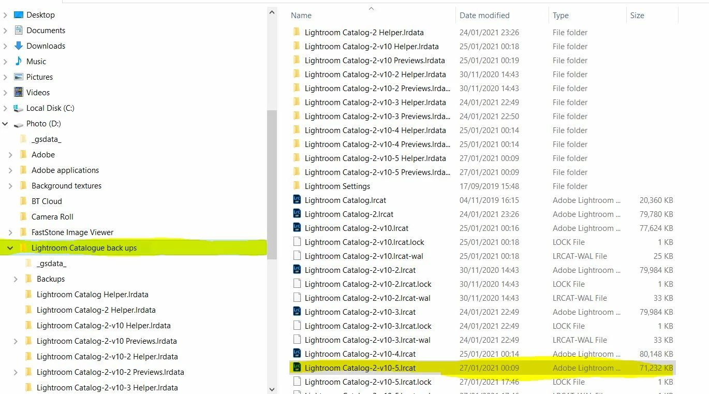Select Lightroom Catalog-2-v10-2.lrcat.lock file
This screenshot has height=394, width=709.
pyautogui.click(x=368, y=284)
